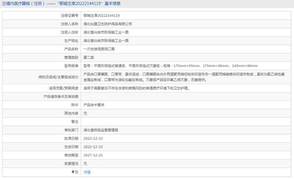Select company name 湖北仙盟卫生防护用品有限公司
The height and width of the screenshot is (180, 294).
(108, 24)
